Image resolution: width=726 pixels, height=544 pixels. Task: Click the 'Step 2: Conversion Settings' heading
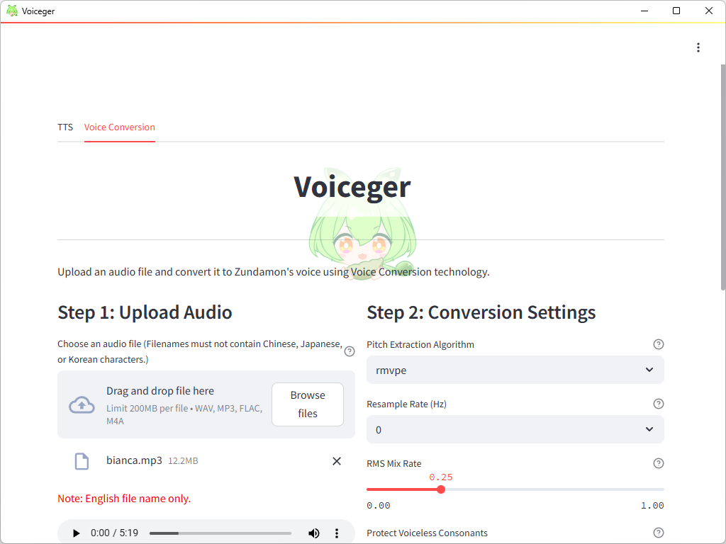481,312
